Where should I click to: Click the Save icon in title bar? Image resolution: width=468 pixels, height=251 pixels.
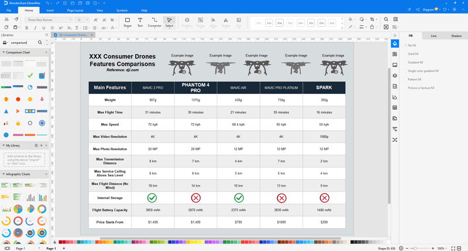pyautogui.click(x=80, y=3)
